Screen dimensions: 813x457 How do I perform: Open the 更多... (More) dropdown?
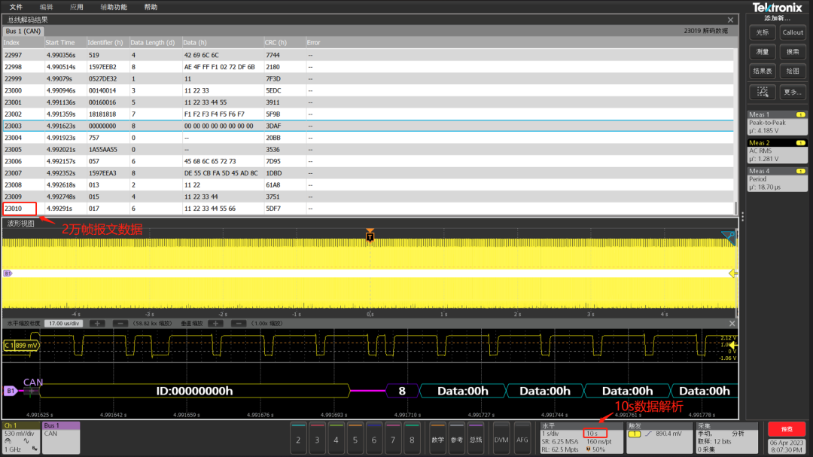click(793, 92)
